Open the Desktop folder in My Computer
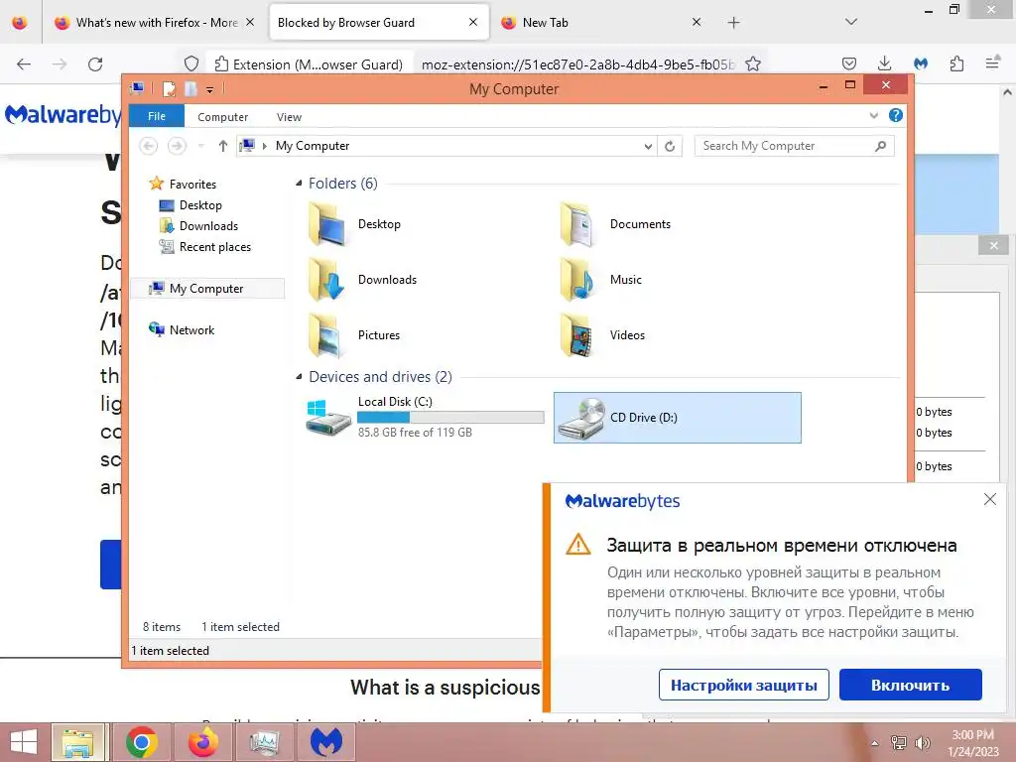Viewport: 1016px width, 762px height. tap(354, 224)
